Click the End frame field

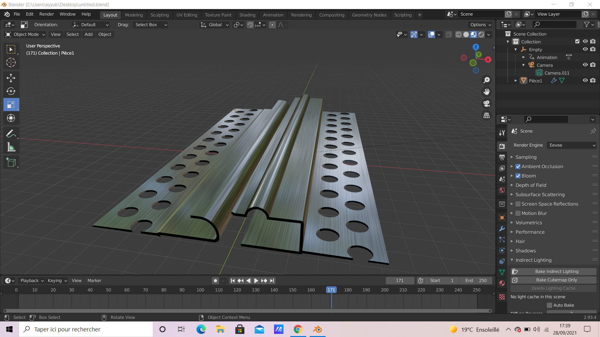click(x=476, y=281)
